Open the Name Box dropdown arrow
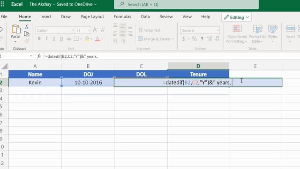This screenshot has width=300, height=169. (31, 56)
